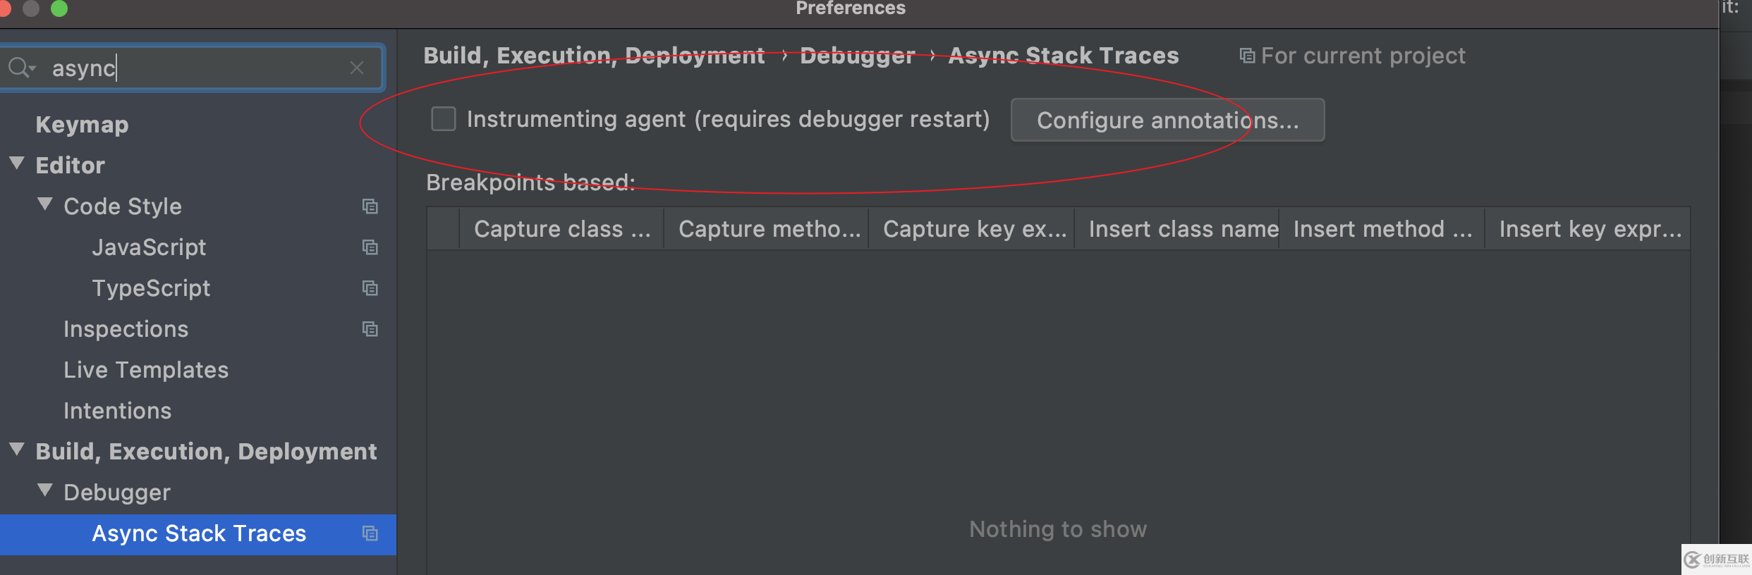Collapse the Editor tree section

point(17,164)
